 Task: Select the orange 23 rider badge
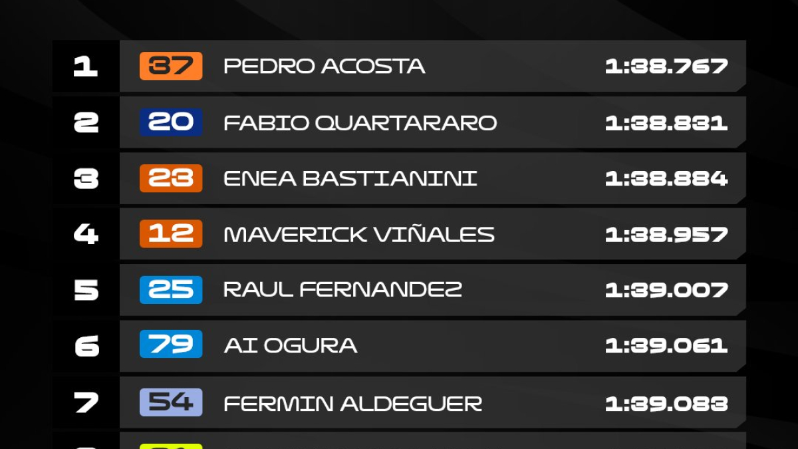tap(171, 178)
